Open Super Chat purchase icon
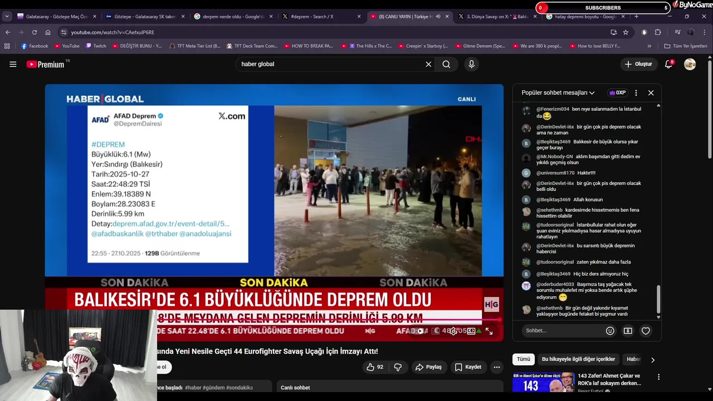713x401 pixels. pyautogui.click(x=628, y=331)
